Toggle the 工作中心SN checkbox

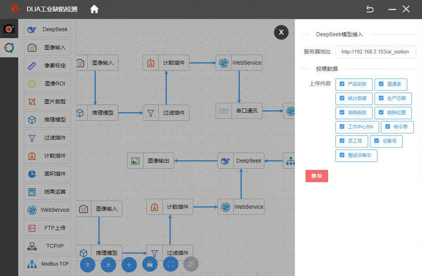pyautogui.click(x=342, y=127)
